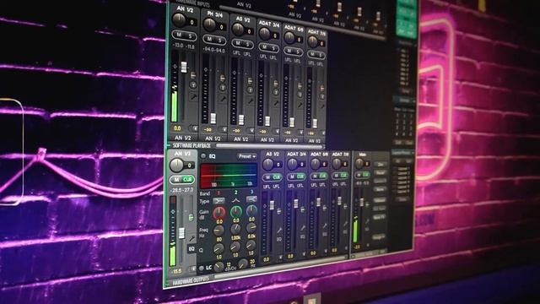Click the PH 3/4 main fader handle
Image resolution: width=540 pixels, height=304 pixels.
(213, 118)
